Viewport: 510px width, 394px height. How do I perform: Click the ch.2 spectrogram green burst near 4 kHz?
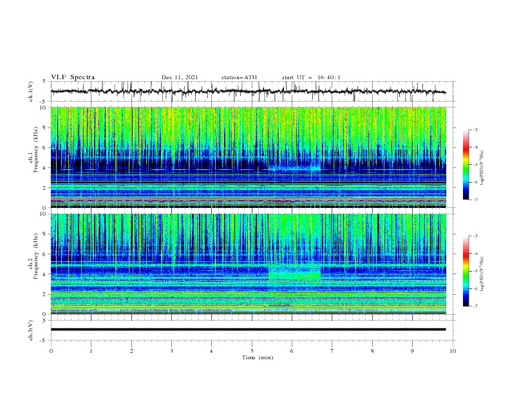[x=294, y=272]
